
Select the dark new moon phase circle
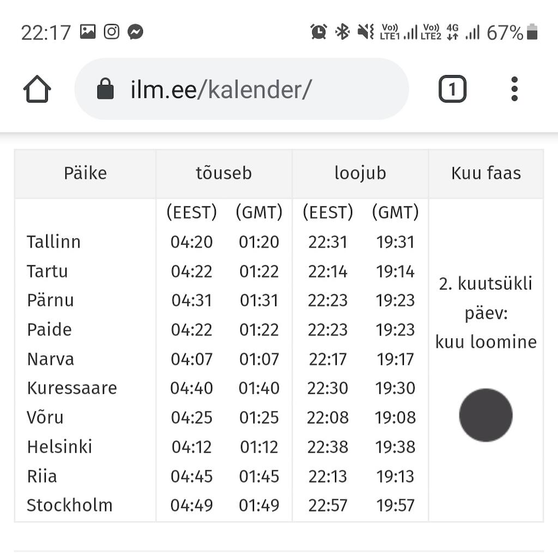(486, 415)
